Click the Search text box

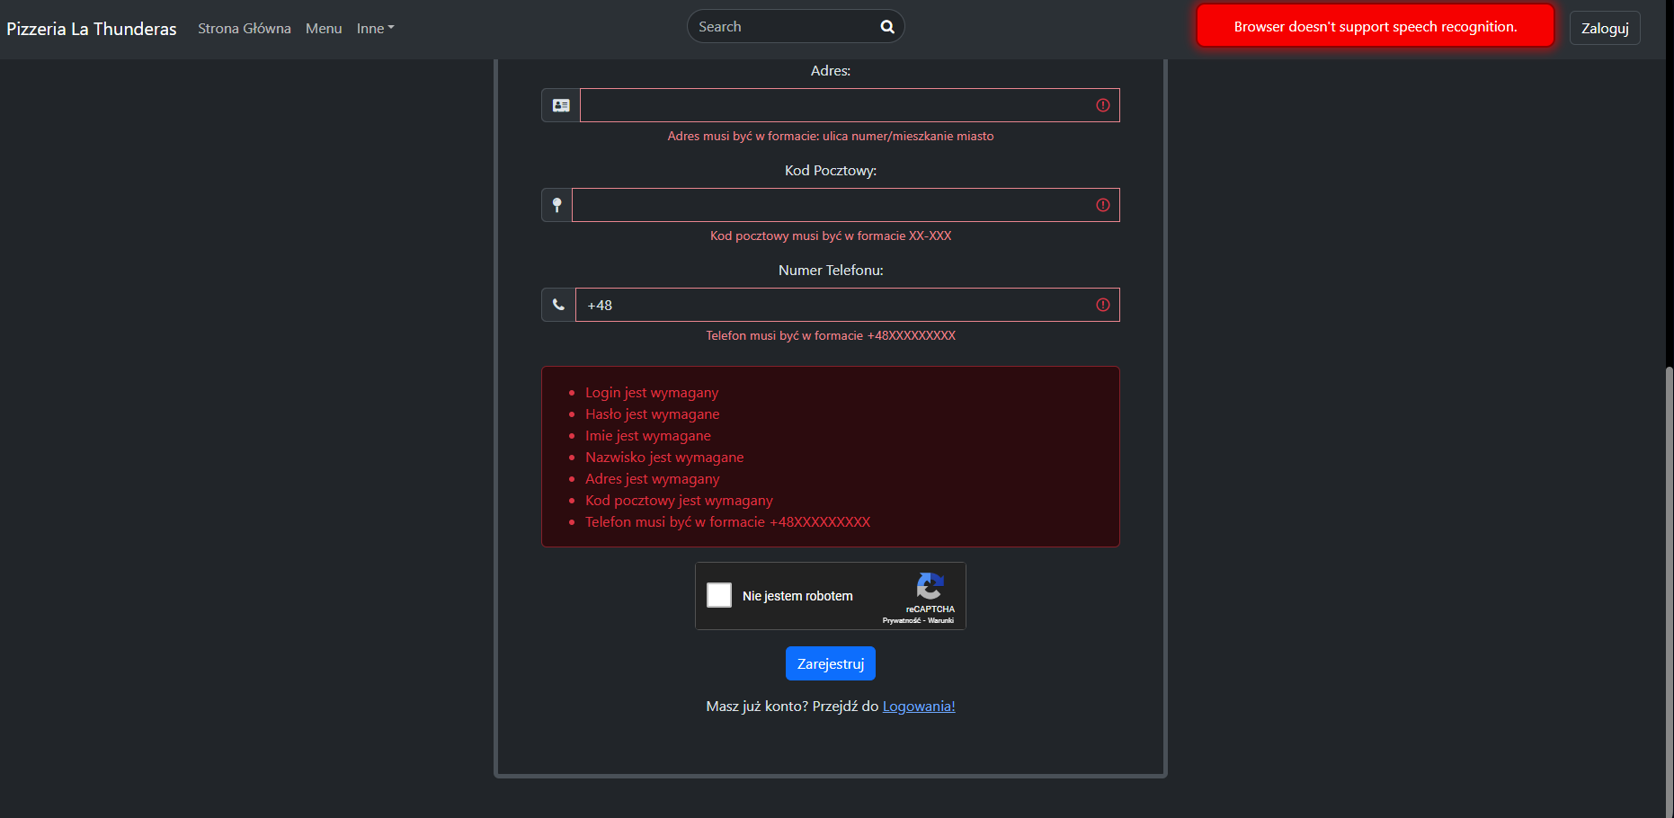(x=782, y=27)
